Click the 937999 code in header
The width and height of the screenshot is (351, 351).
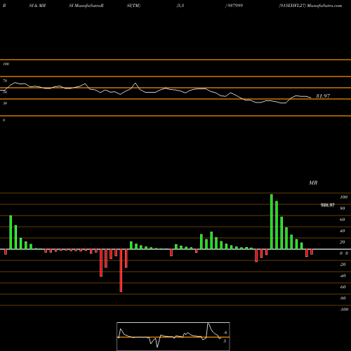click(x=234, y=6)
